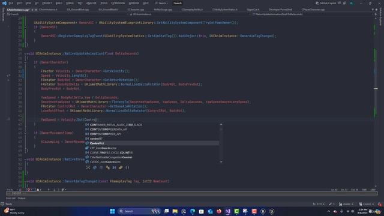Click the taskbar Search box
The image size is (384, 216).
pos(139,211)
